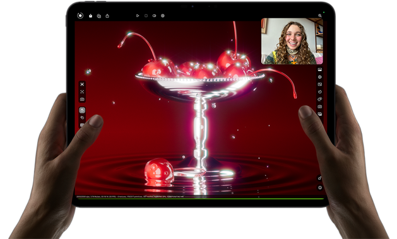This screenshot has width=397, height=239.
Task: Tap the rotate/orbit icon in left toolbar
Action: (x=82, y=117)
